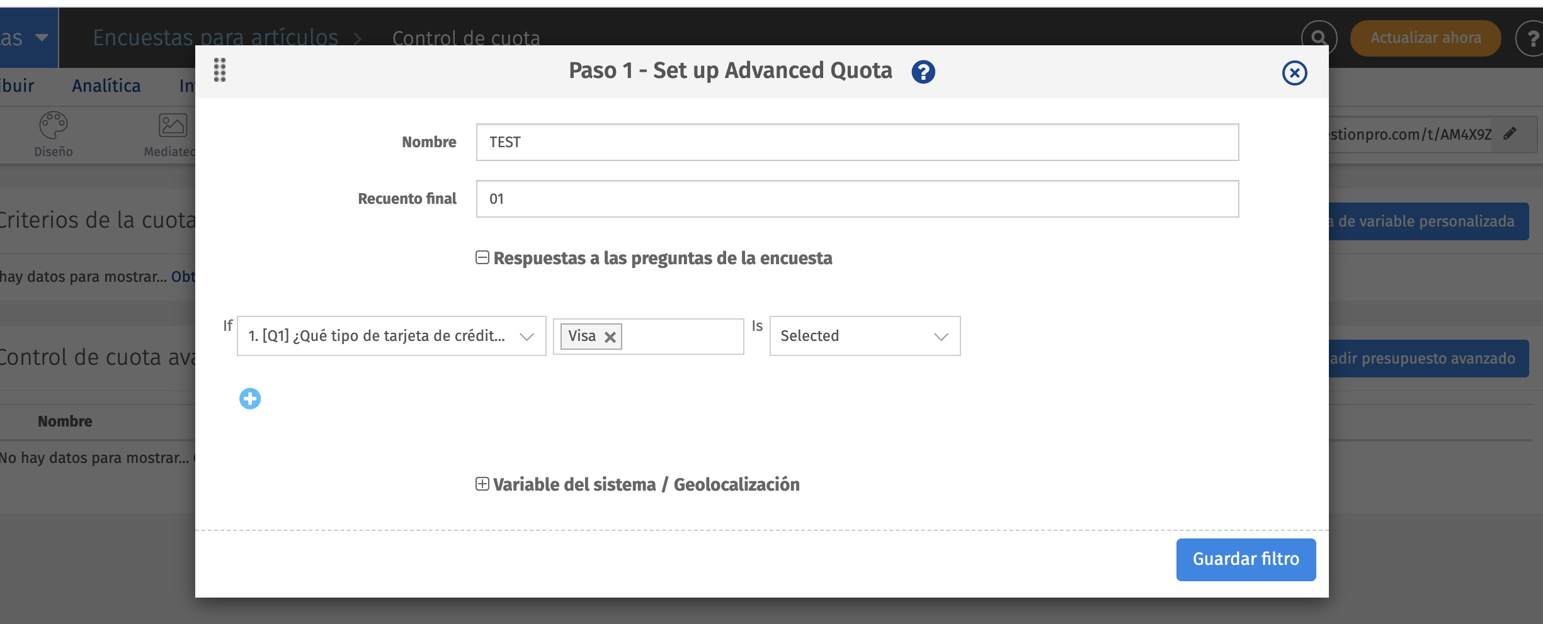Click the Visa tag label
The height and width of the screenshot is (624, 1543).
click(582, 336)
